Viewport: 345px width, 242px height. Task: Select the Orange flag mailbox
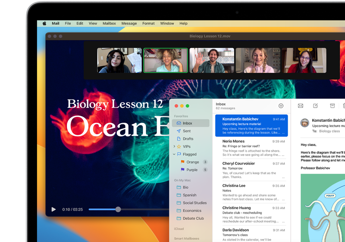191,162
